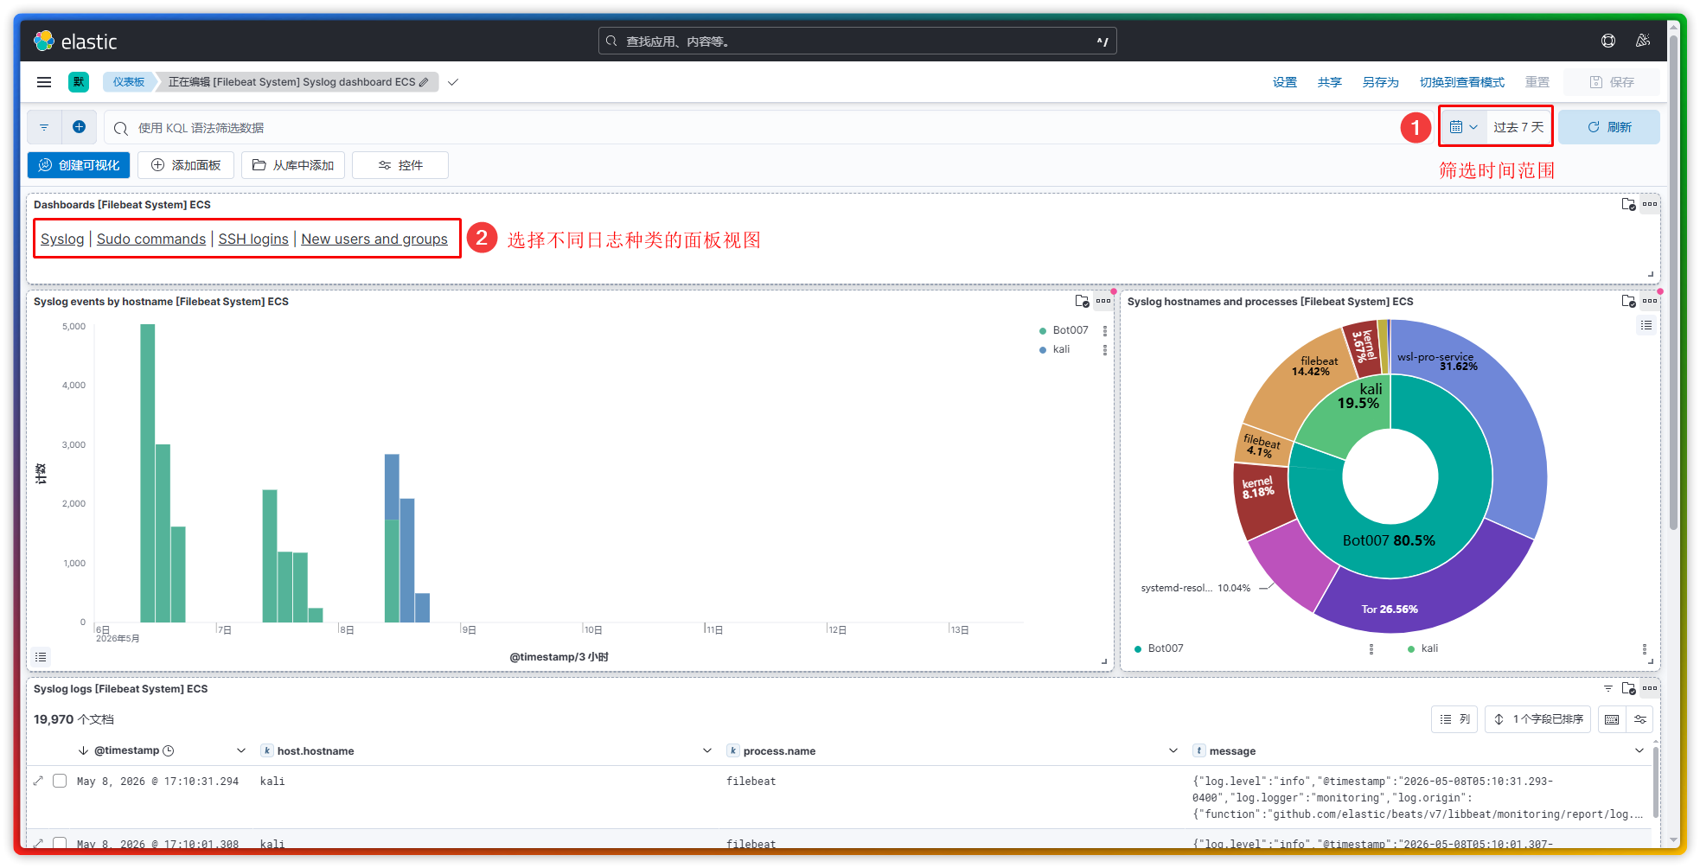Viewport: 1700px width, 868px height.
Task: Open host.hostname column menu chevron
Action: 707,750
